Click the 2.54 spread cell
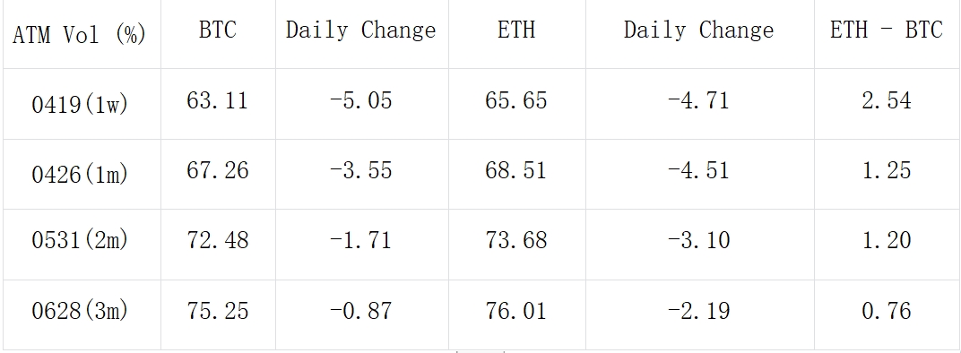Screen dimensions: 961x353 coord(887,104)
